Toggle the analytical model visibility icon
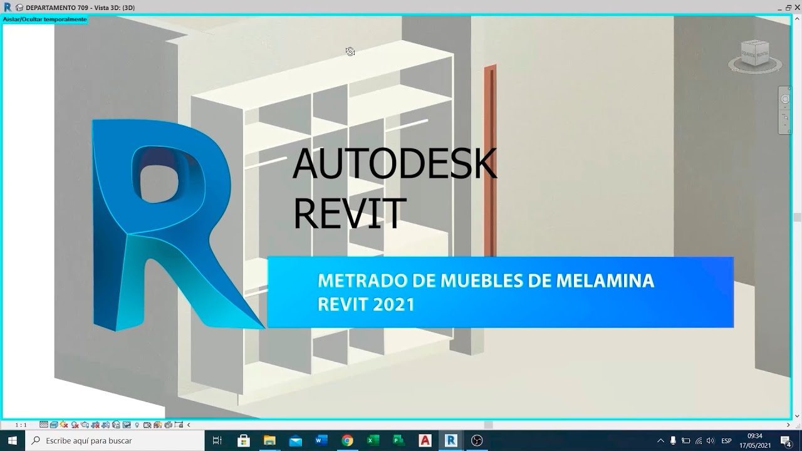This screenshot has height=451, width=802. coord(157,425)
